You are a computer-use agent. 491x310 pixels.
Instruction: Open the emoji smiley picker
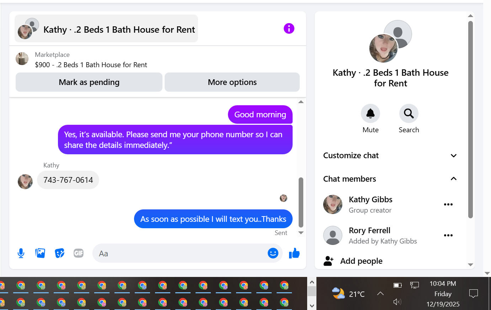[273, 253]
